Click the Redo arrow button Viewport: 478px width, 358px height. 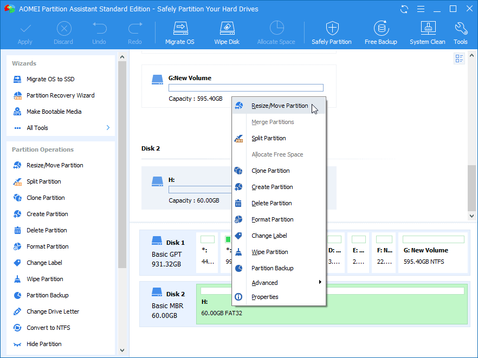pyautogui.click(x=135, y=33)
